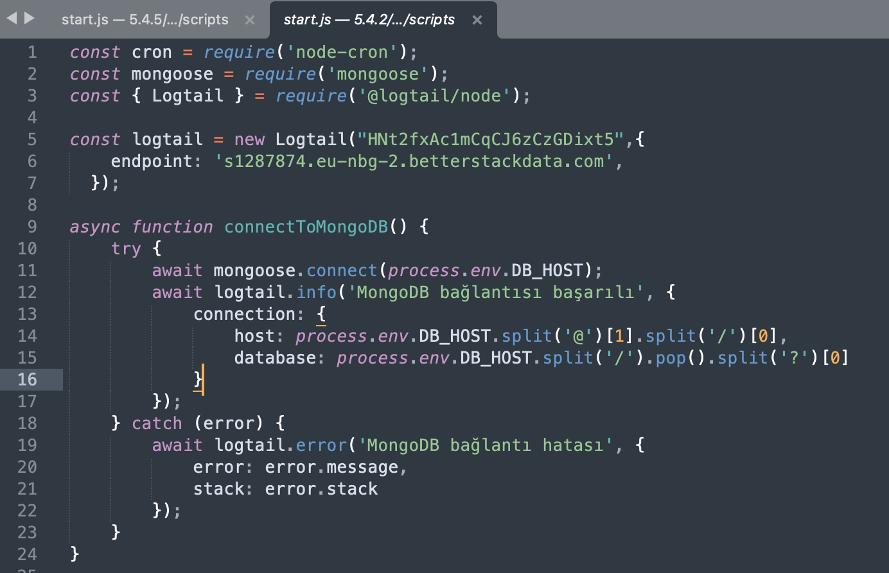Click line number 16 in the gutter
This screenshot has height=573, width=889.
(27, 380)
